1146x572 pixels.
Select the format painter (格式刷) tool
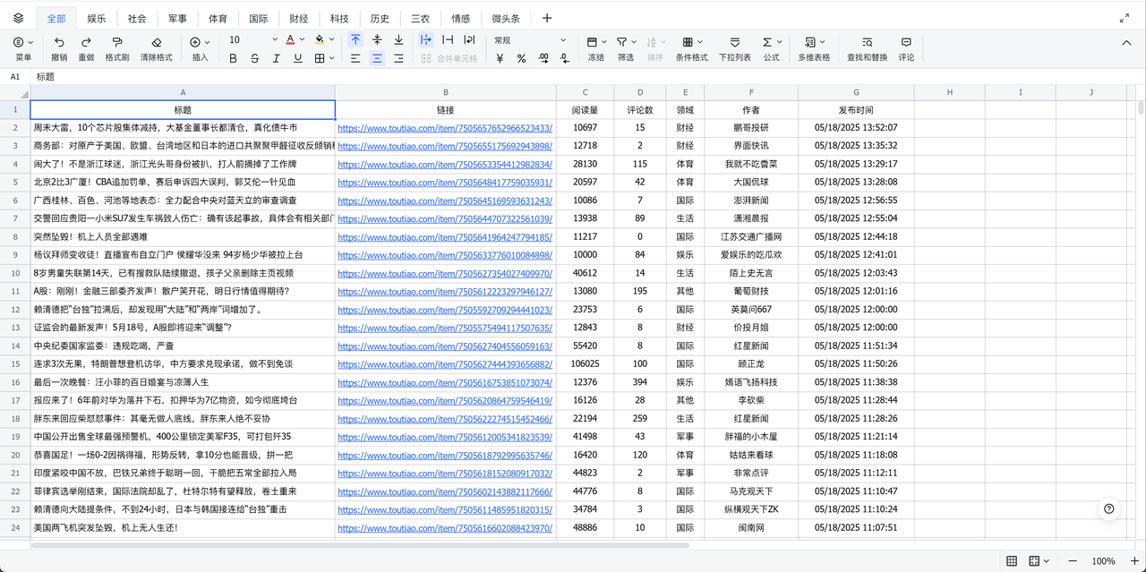(x=117, y=42)
